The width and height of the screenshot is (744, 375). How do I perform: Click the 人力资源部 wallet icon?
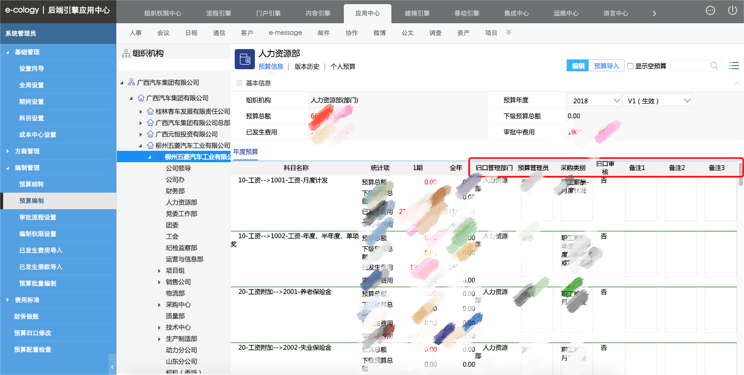point(245,59)
